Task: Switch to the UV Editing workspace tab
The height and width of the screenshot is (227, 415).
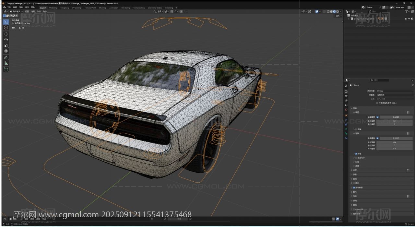Action: pyautogui.click(x=77, y=8)
